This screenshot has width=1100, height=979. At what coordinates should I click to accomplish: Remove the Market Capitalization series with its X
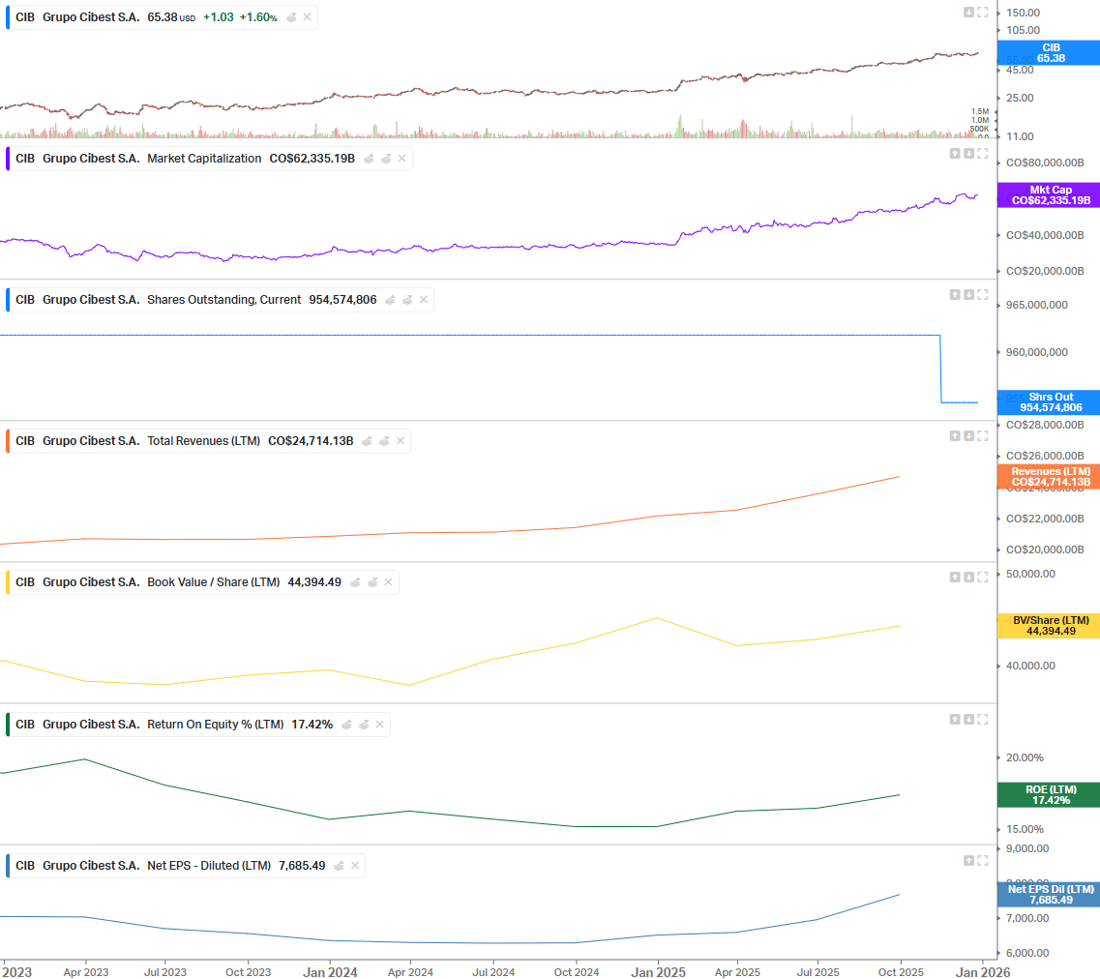coord(401,159)
